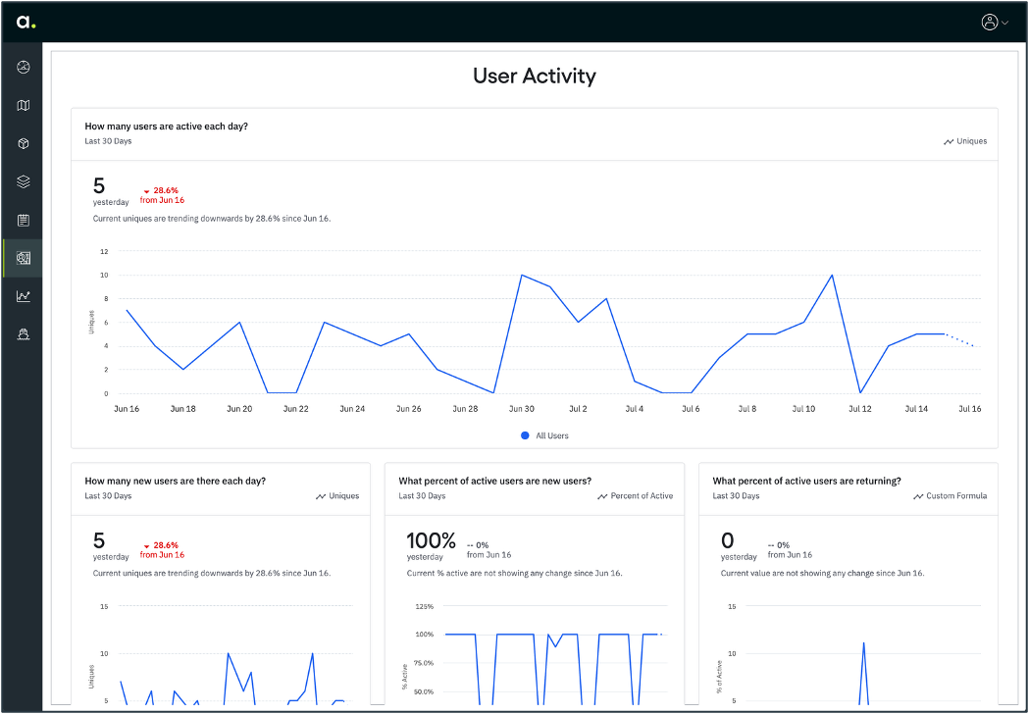This screenshot has width=1028, height=714.
Task: Click the 'Uniques' label on new users card
Action: pyautogui.click(x=344, y=495)
